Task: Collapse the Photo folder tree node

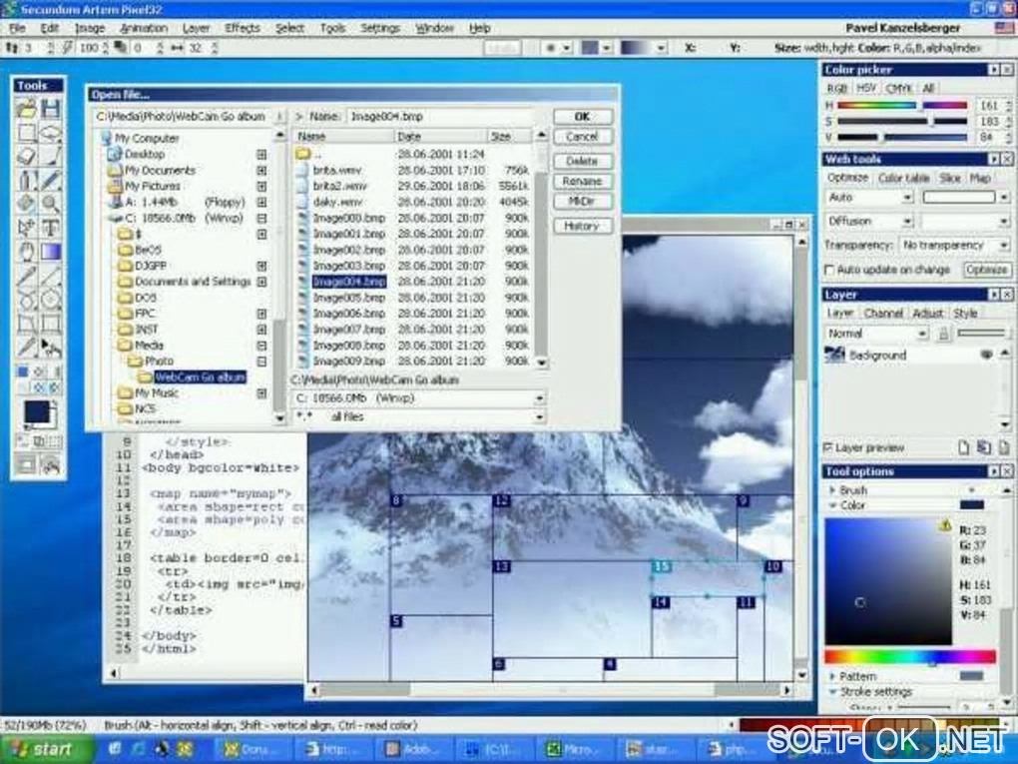Action: click(x=261, y=362)
